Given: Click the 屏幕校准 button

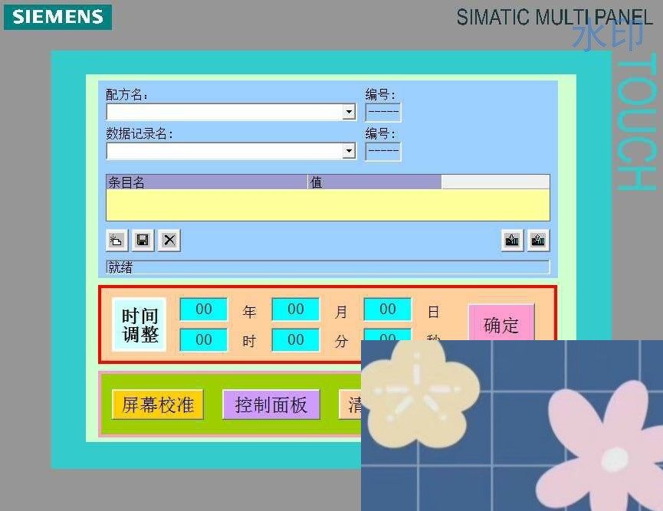Looking at the screenshot, I should [158, 405].
